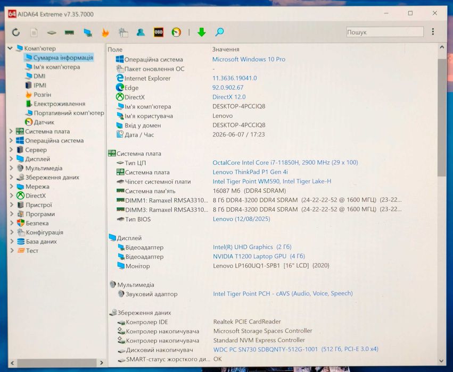The width and height of the screenshot is (453, 372).
Task: Select Розгін in the tree
Action: pyautogui.click(x=43, y=95)
